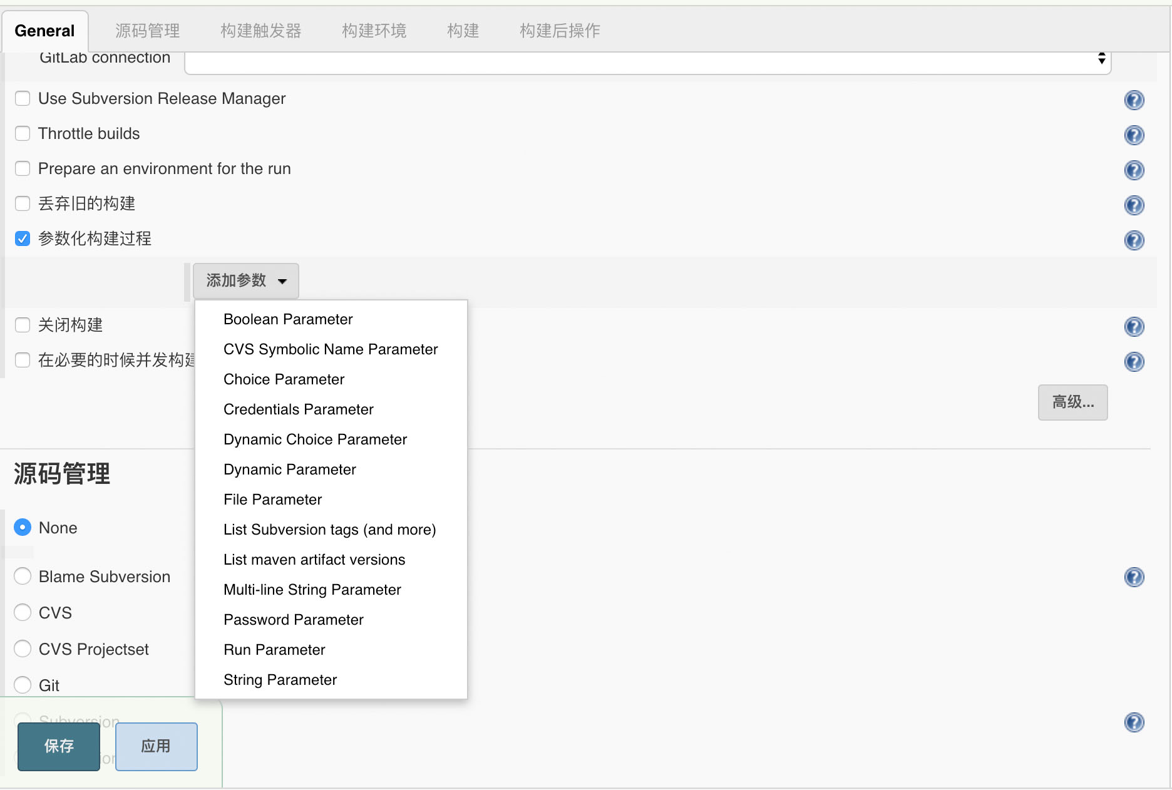1172x790 pixels.
Task: Show help for 在必要的时候并发构建 row
Action: [1134, 362]
